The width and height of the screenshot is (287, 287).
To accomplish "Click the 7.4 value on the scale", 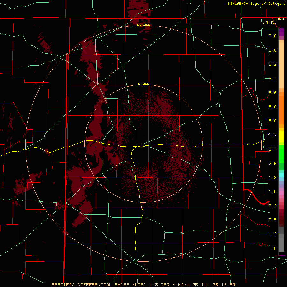I will 273,78.
